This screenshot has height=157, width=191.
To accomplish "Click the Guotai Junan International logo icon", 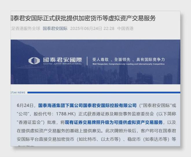I will (34, 61).
